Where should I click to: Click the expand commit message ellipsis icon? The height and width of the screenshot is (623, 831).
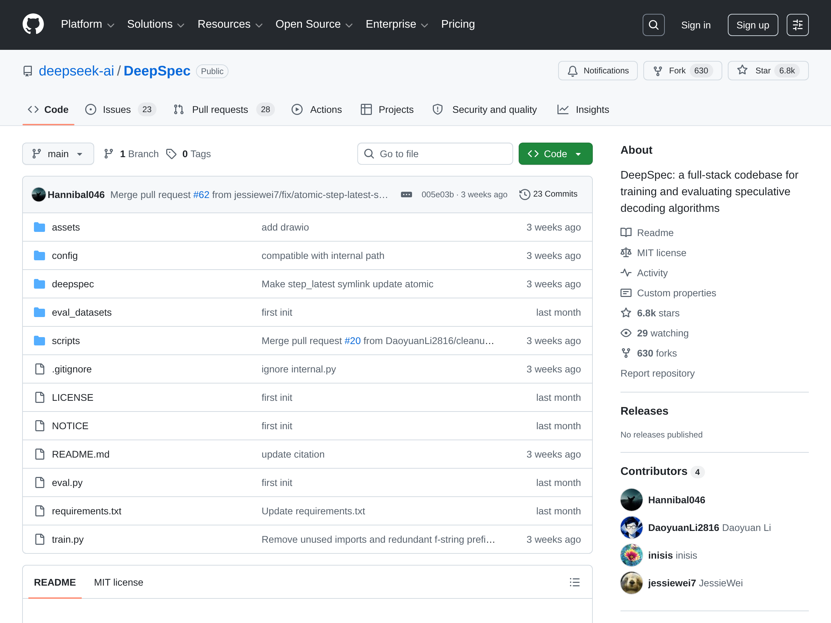406,195
